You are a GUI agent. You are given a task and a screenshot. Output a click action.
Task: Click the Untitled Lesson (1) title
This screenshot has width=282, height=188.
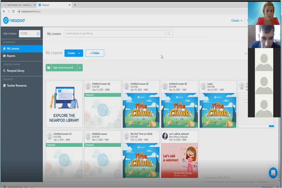[63, 134]
